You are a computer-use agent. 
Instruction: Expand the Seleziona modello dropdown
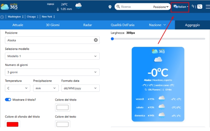coord(52,56)
